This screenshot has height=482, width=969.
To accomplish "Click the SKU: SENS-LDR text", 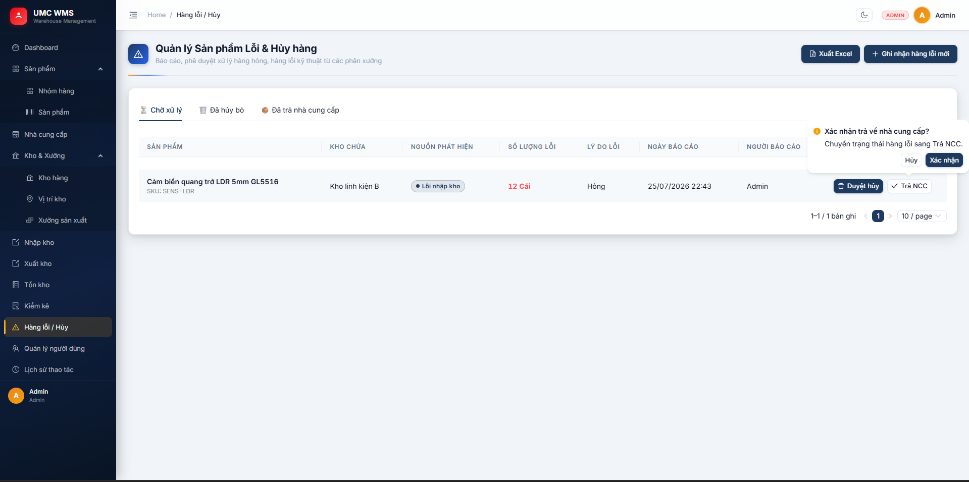I will click(x=171, y=191).
